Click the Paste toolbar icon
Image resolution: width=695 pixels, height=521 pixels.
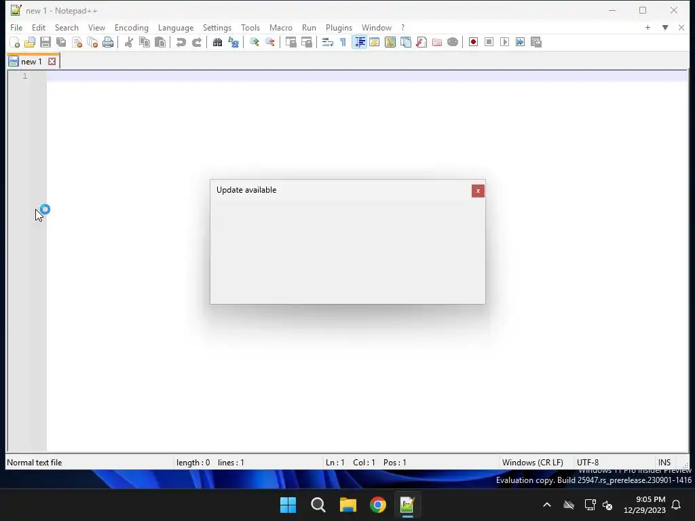click(x=160, y=42)
